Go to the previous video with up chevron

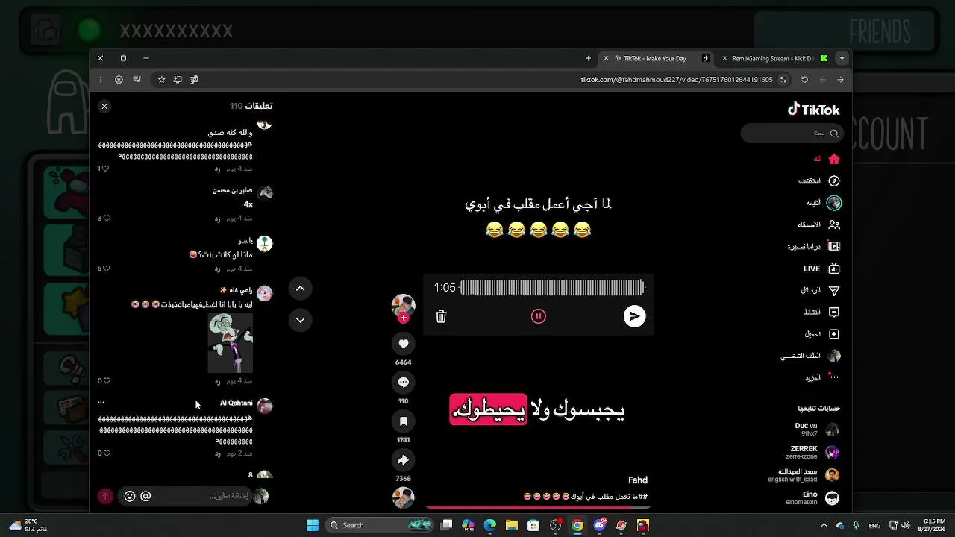point(300,289)
